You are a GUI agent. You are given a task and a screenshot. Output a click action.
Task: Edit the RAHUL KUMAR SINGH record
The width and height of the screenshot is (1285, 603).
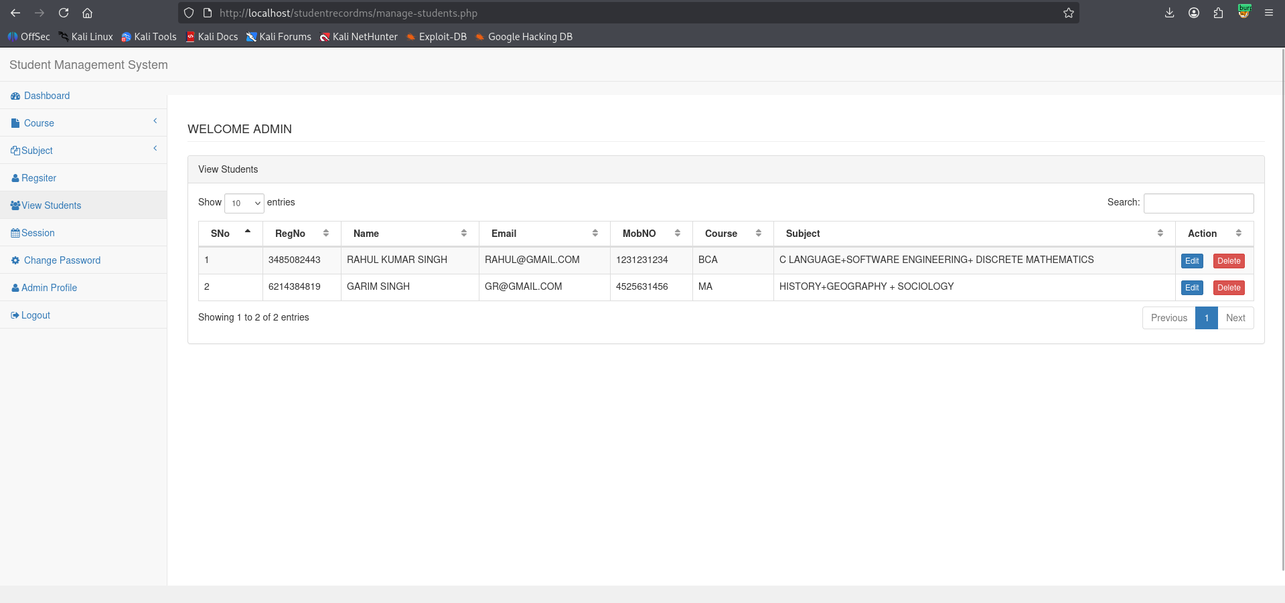pos(1192,261)
